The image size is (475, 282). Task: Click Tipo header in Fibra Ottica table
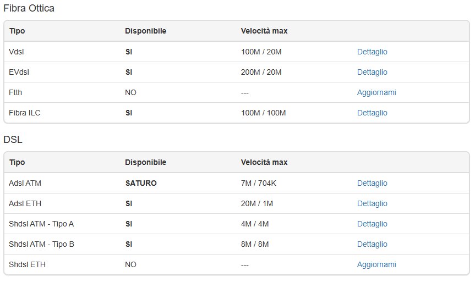coord(17,31)
